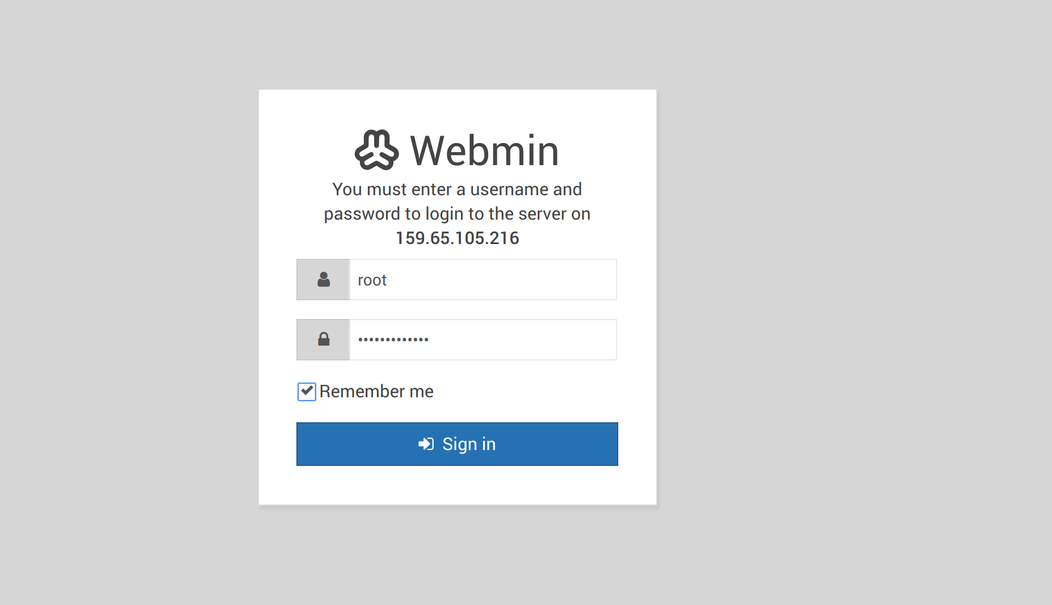Click the user silhouette icon
Screen dimensions: 1052x605
324,279
